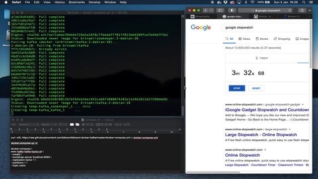Click the TextEdit background color swatch
Image resolution: width=318 pixels, height=179 pixels.
(78, 124)
